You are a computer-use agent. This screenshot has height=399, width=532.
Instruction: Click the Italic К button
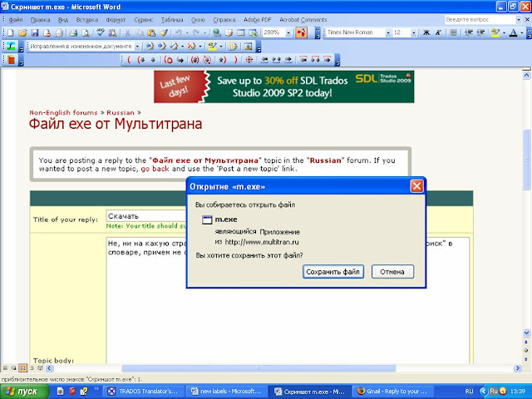[438, 33]
